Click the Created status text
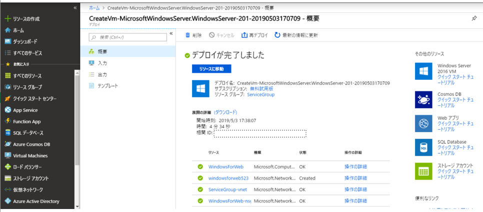 click(307, 178)
